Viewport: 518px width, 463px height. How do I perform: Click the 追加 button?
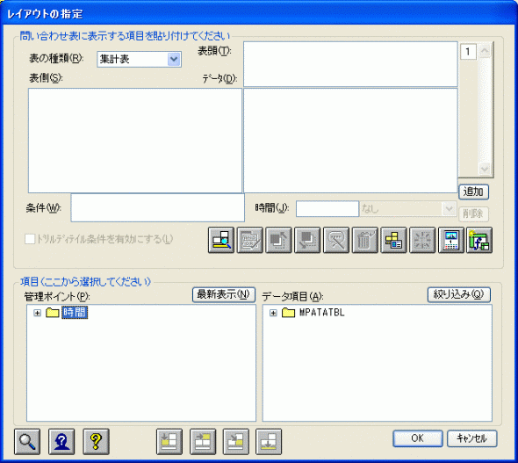click(x=473, y=192)
